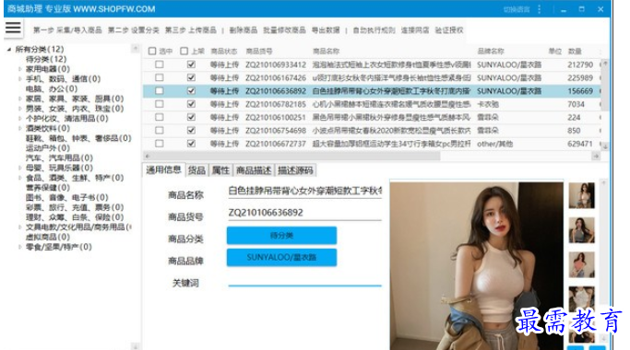
Task: Uncheck 上架 for item ZQ210106782185
Action: pyautogui.click(x=191, y=104)
